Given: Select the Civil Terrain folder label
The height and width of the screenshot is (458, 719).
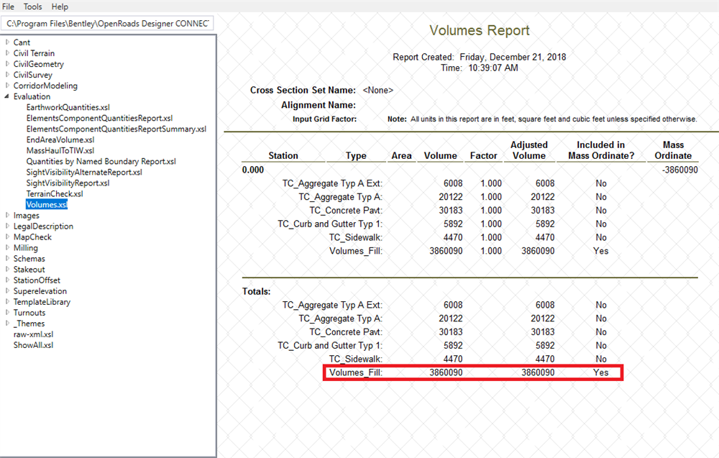Looking at the screenshot, I should 34,53.
